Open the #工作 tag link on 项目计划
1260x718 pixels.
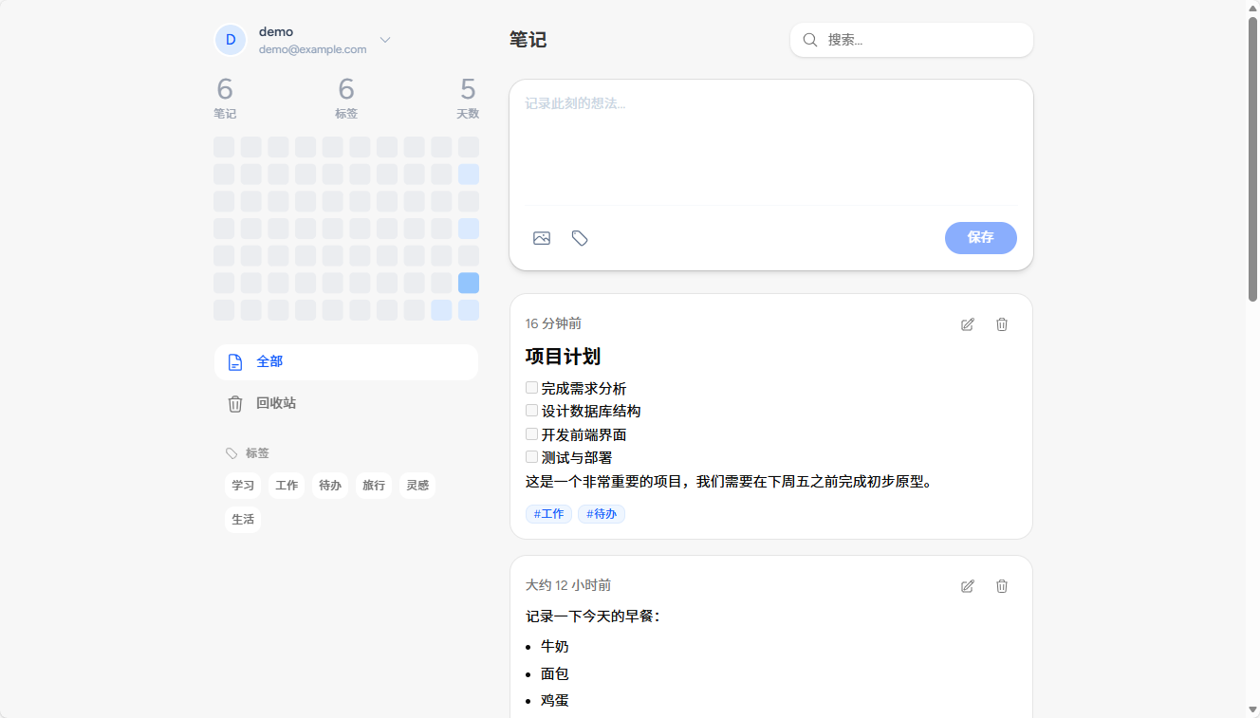point(548,513)
